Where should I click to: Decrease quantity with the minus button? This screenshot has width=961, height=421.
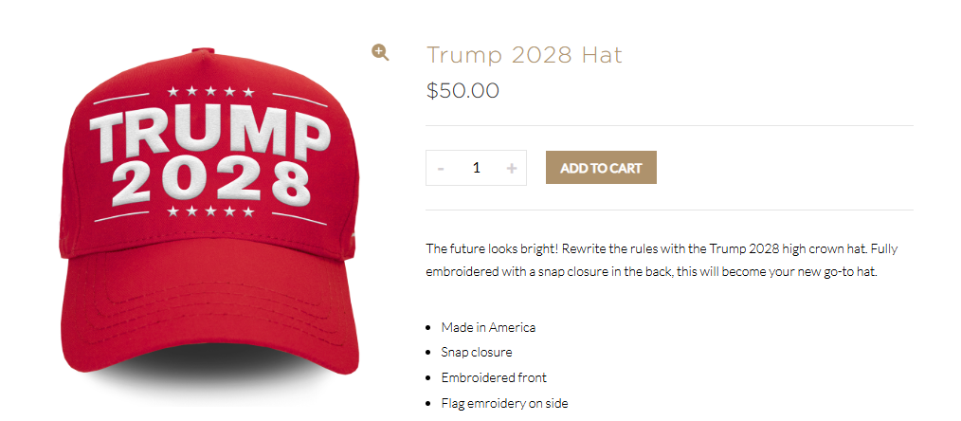[x=441, y=168]
